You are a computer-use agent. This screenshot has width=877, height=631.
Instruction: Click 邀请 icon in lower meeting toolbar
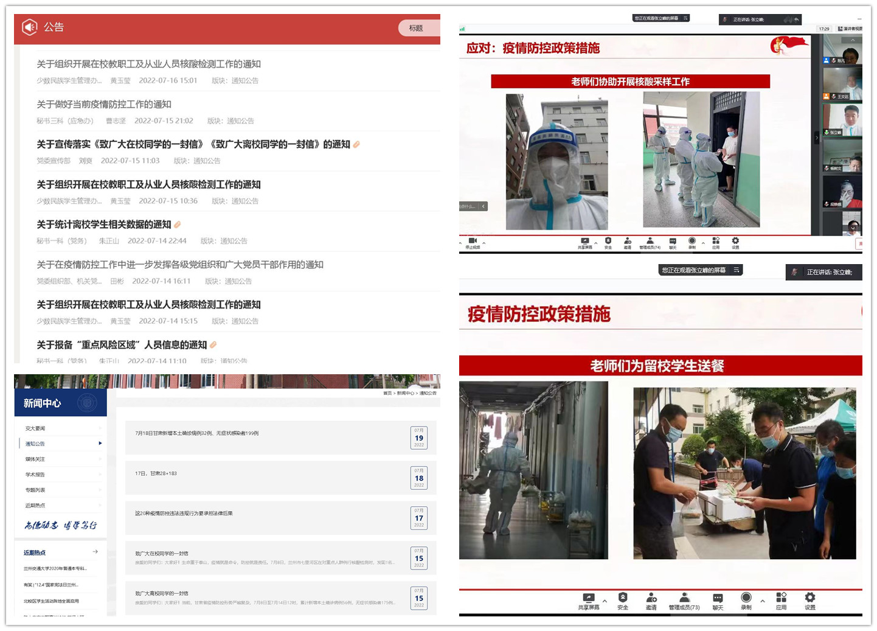coord(651,598)
